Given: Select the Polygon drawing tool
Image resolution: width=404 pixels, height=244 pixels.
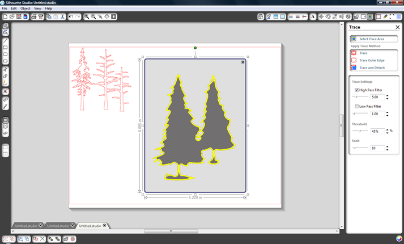Looking at the screenshot, I should click(x=6, y=69).
